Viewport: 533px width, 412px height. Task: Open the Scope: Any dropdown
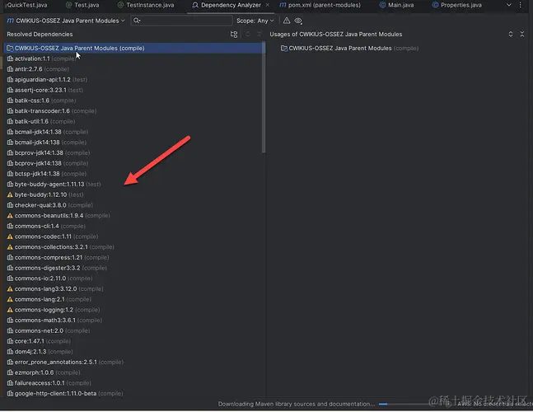point(255,21)
